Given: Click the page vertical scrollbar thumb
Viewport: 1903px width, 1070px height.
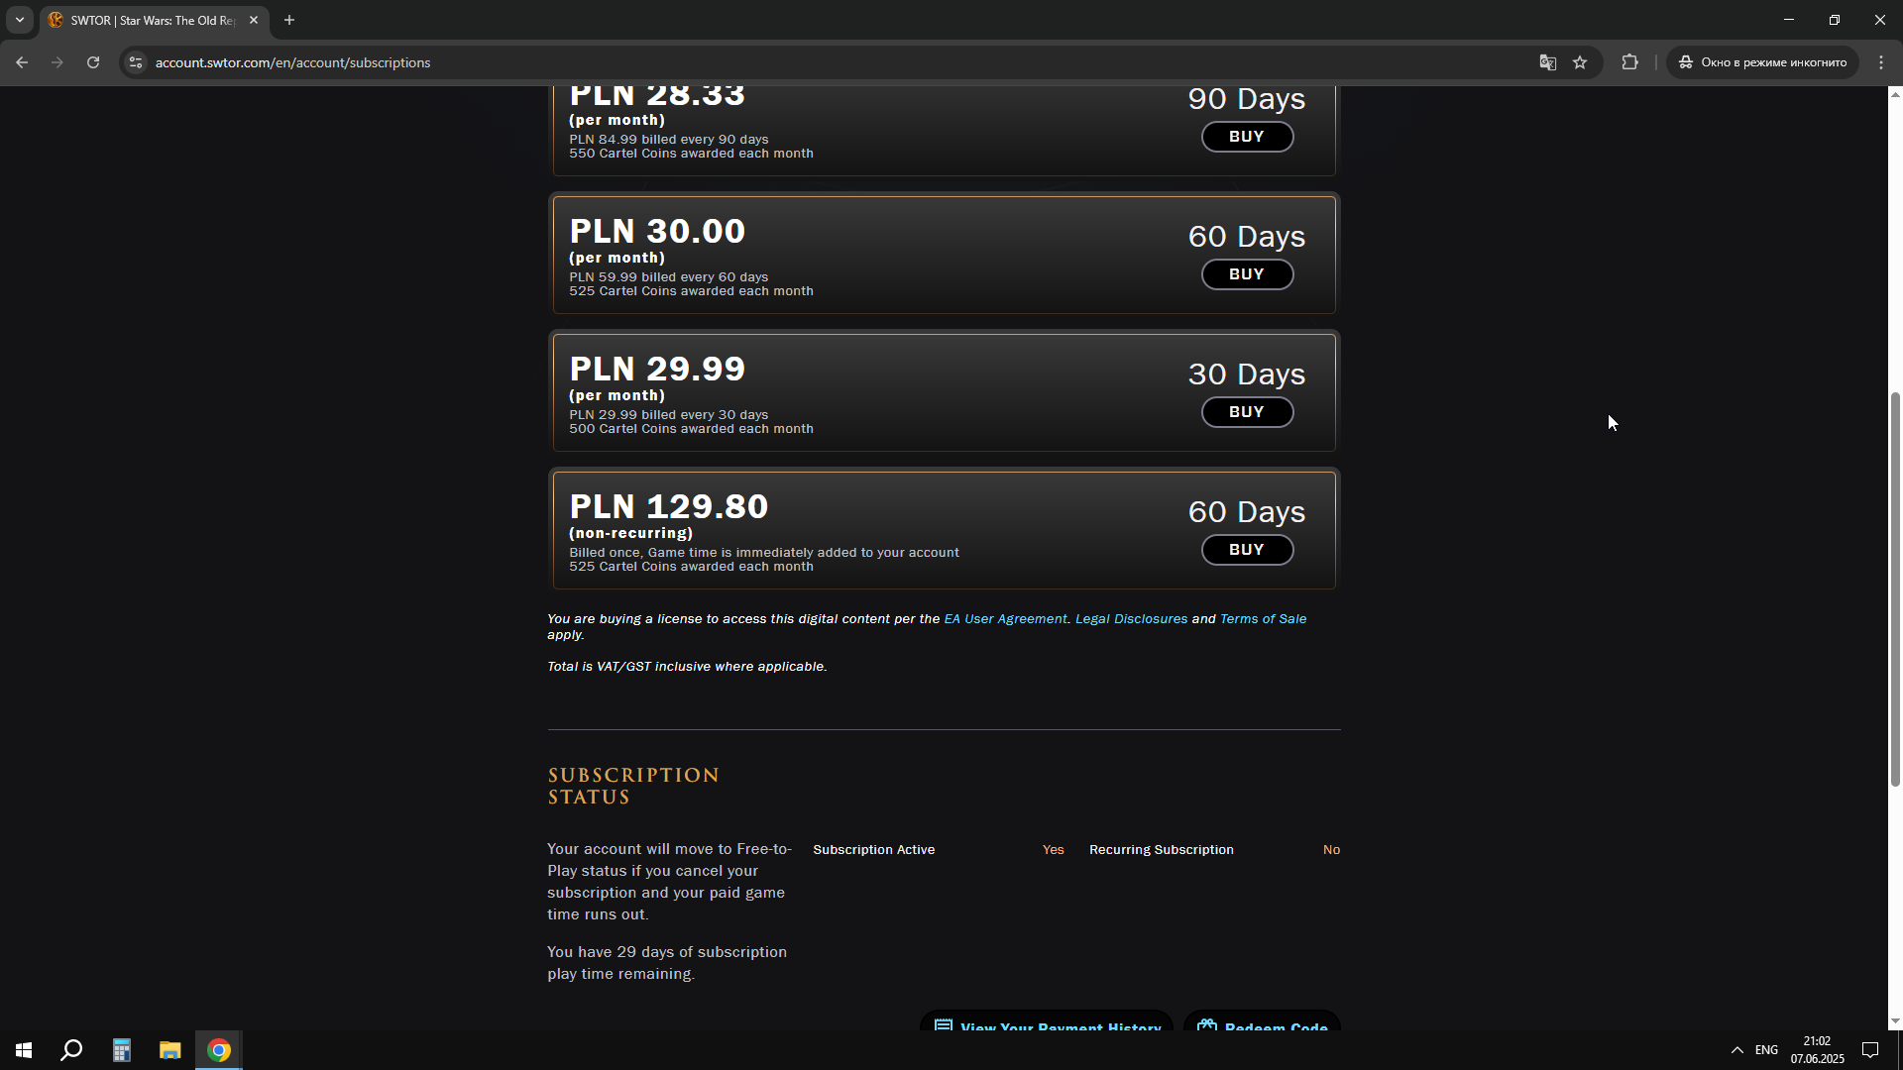Looking at the screenshot, I should pyautogui.click(x=1895, y=589).
